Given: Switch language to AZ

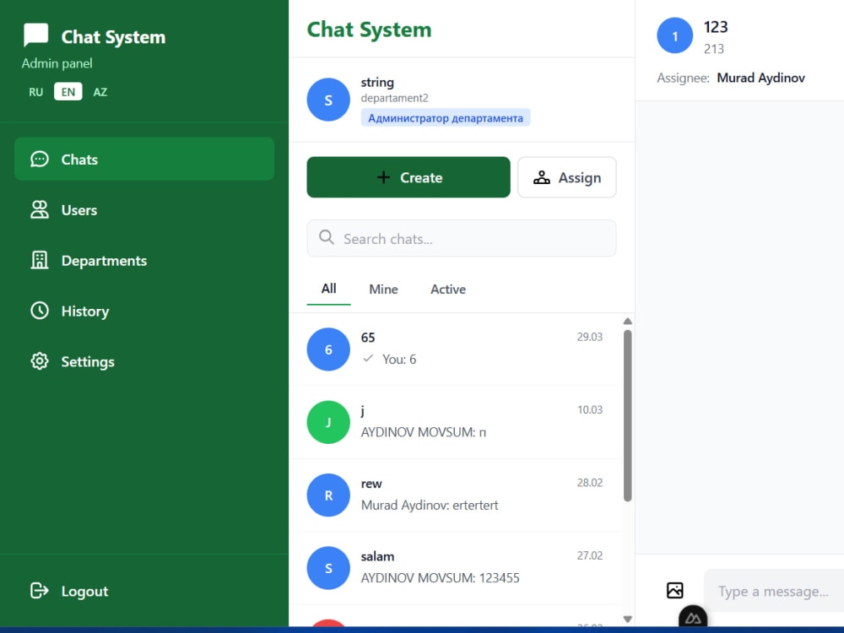Looking at the screenshot, I should 100,92.
